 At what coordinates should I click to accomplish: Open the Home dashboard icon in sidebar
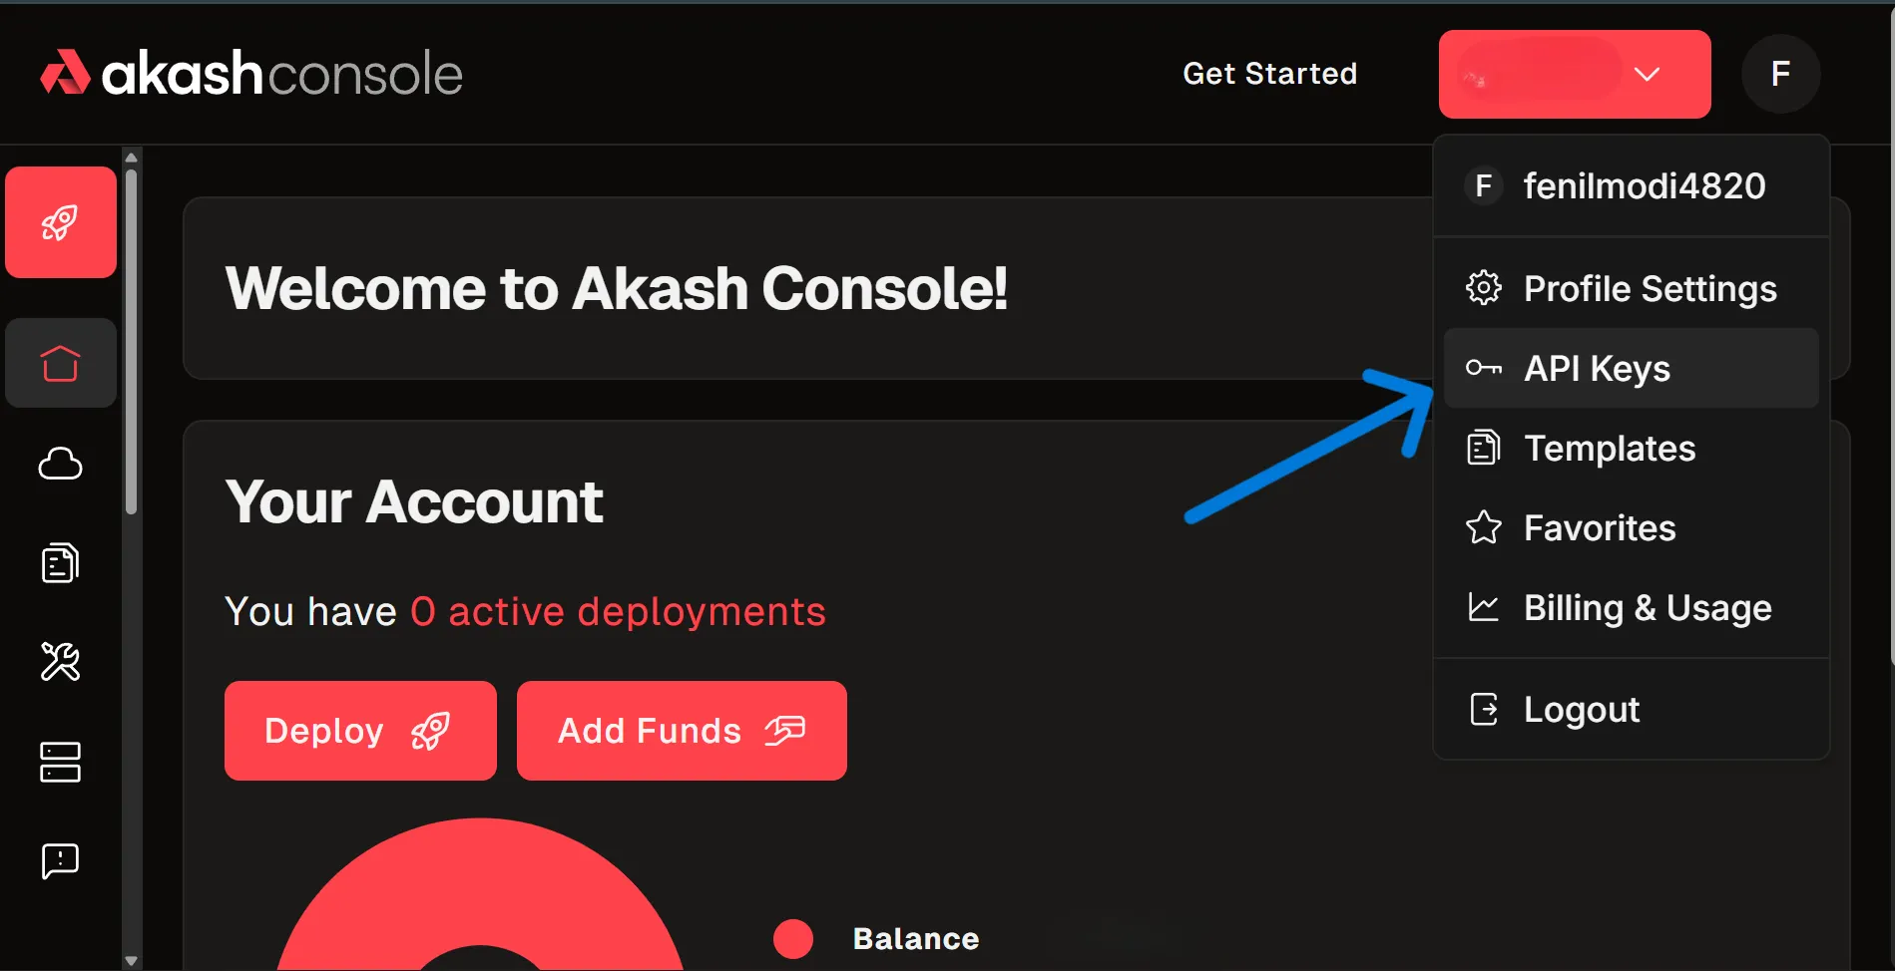pyautogui.click(x=60, y=364)
